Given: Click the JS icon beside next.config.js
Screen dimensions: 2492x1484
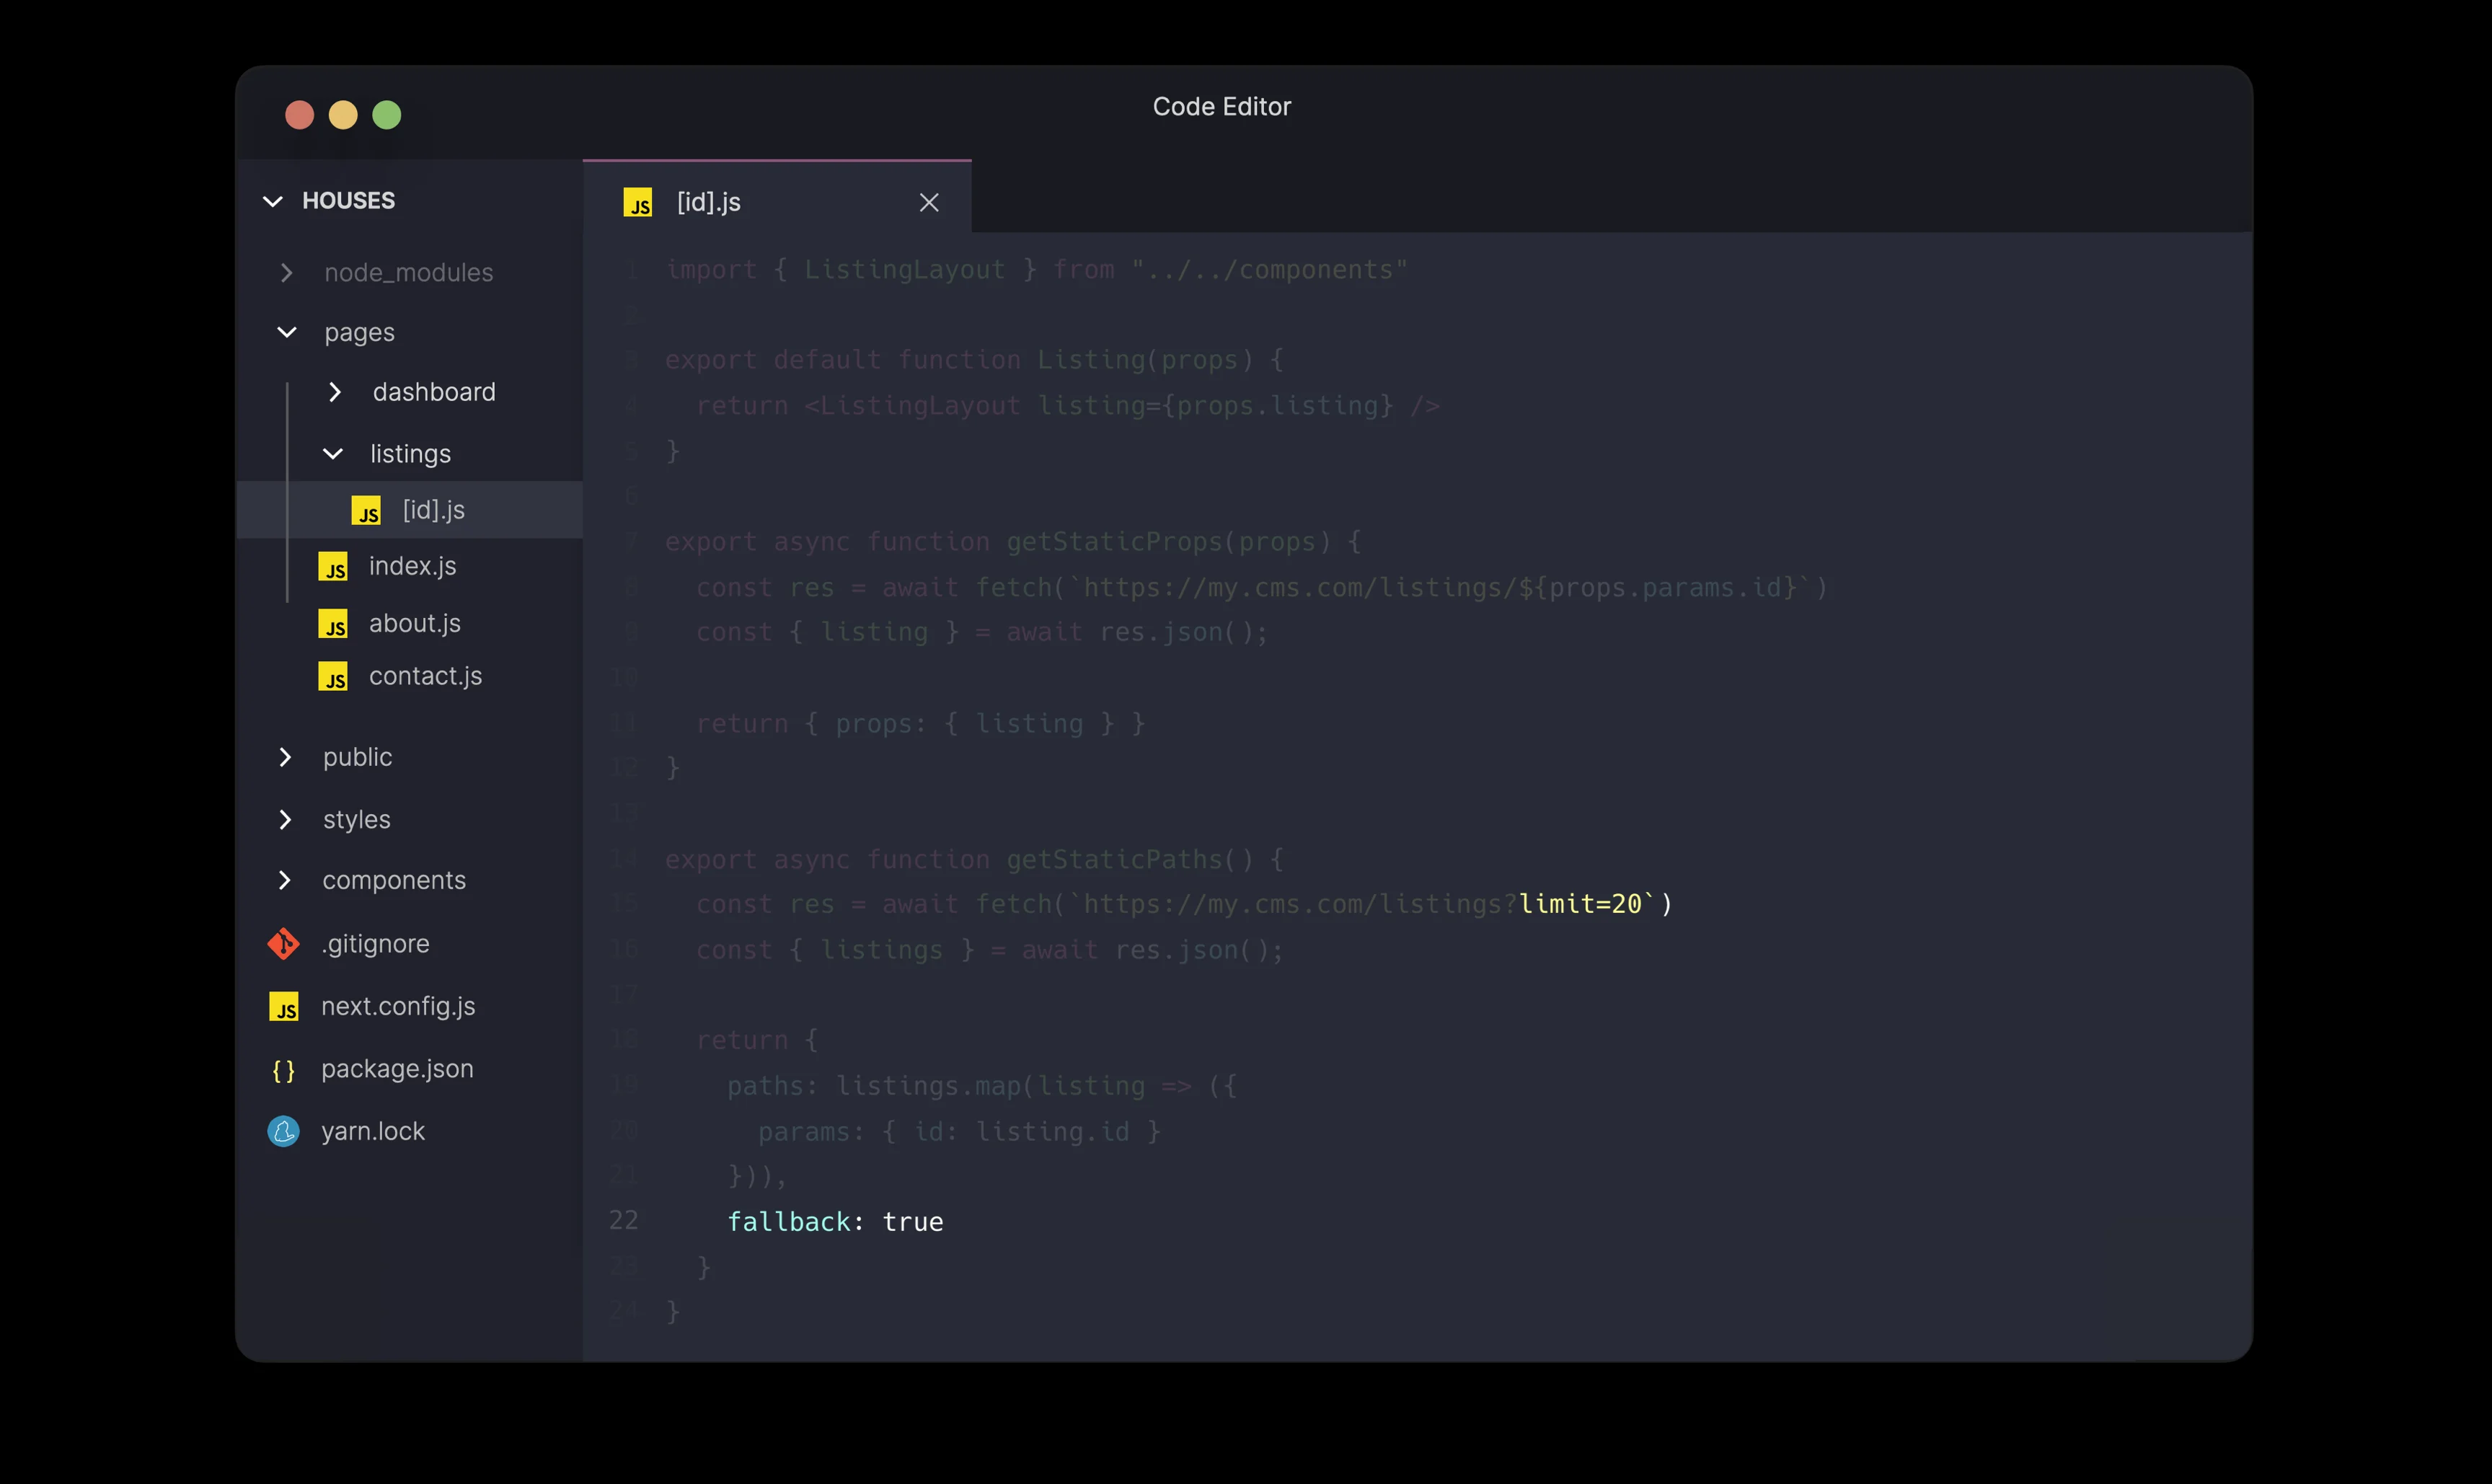Looking at the screenshot, I should (x=284, y=1007).
